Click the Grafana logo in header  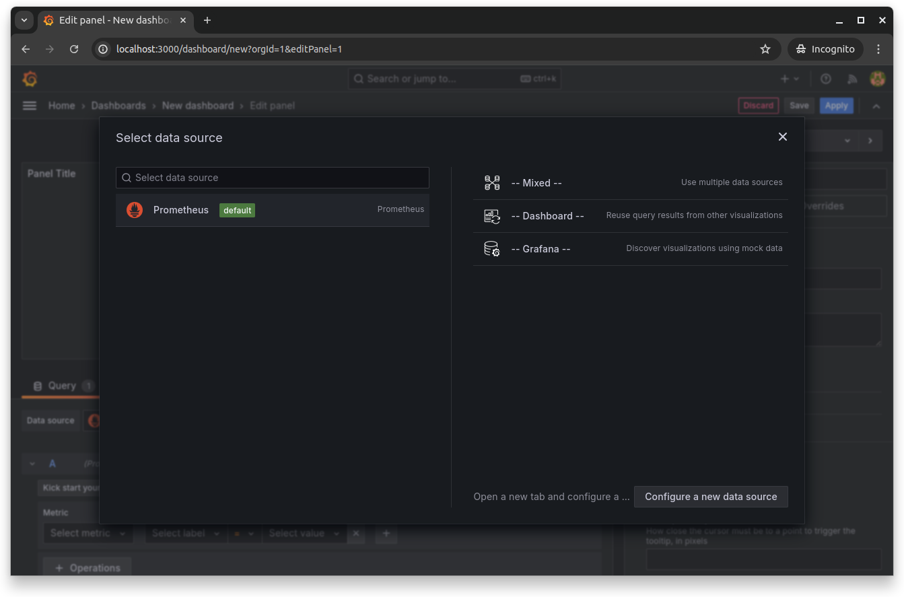point(30,79)
